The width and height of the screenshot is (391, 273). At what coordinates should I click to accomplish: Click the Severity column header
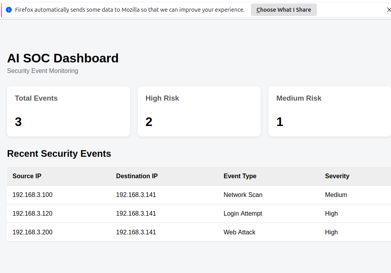[337, 176]
